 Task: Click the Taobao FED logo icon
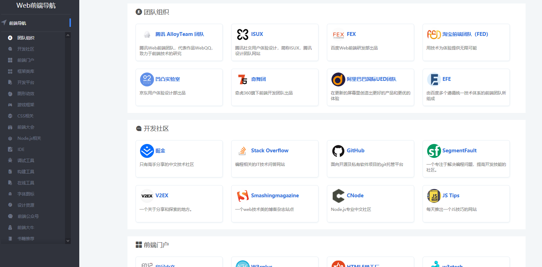point(434,35)
